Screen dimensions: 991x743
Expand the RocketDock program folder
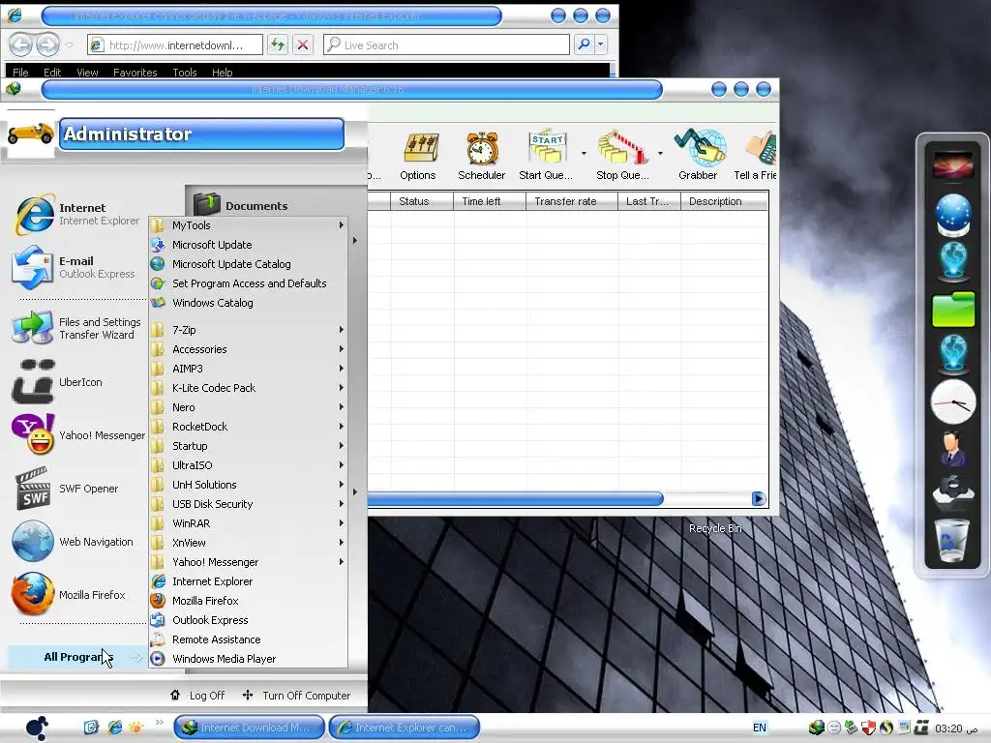click(x=249, y=427)
